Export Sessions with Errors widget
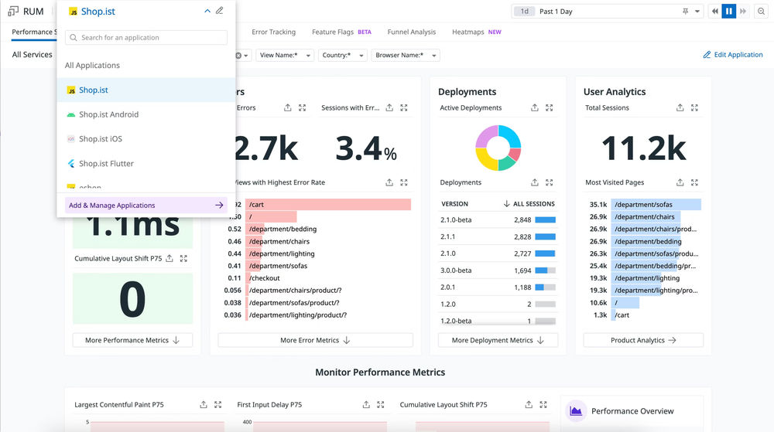This screenshot has width=774, height=432. (x=389, y=107)
